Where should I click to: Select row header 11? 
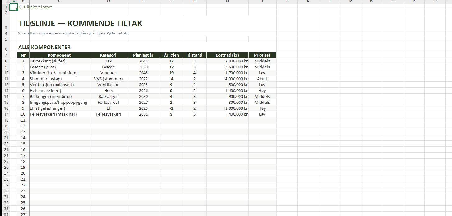(6, 79)
